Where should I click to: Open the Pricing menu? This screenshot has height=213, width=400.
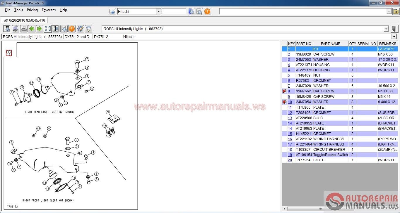(32, 10)
